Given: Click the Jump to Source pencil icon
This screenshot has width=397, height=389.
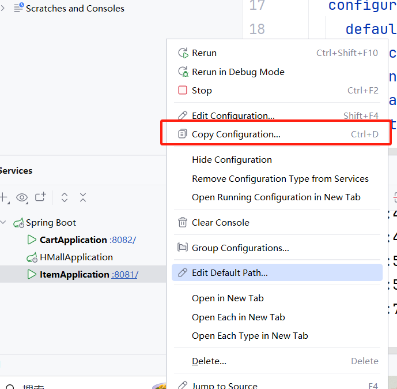Looking at the screenshot, I should tap(183, 385).
